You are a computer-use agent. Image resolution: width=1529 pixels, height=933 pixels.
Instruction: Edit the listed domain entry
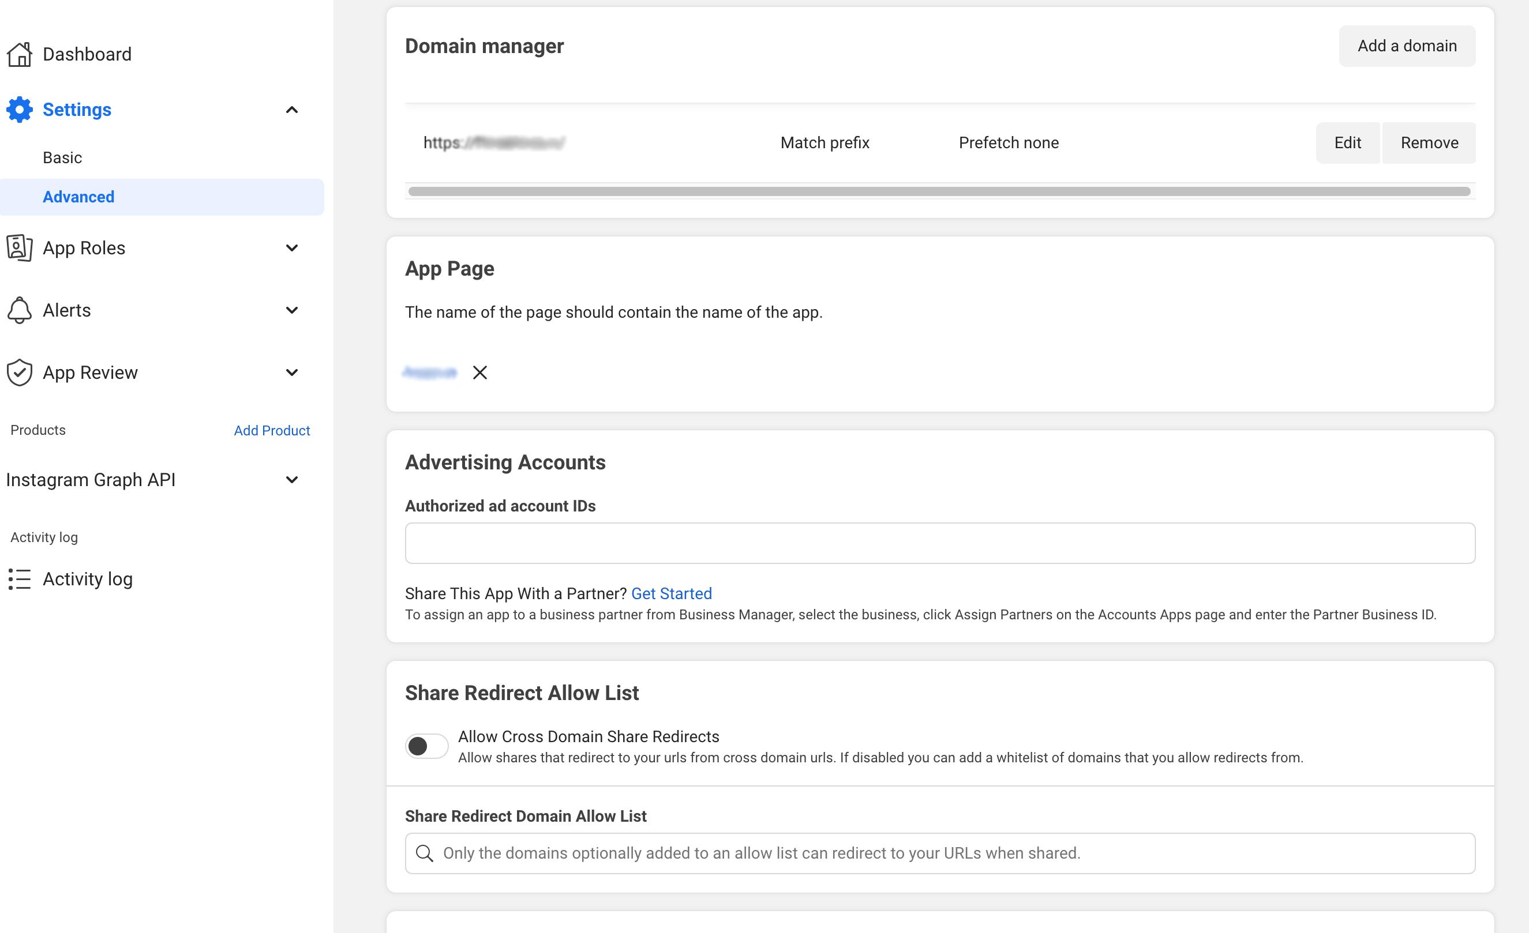1347,142
